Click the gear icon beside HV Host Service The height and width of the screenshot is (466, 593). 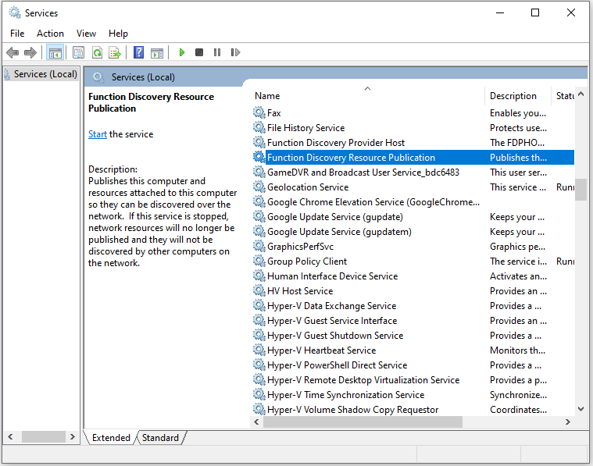click(259, 290)
